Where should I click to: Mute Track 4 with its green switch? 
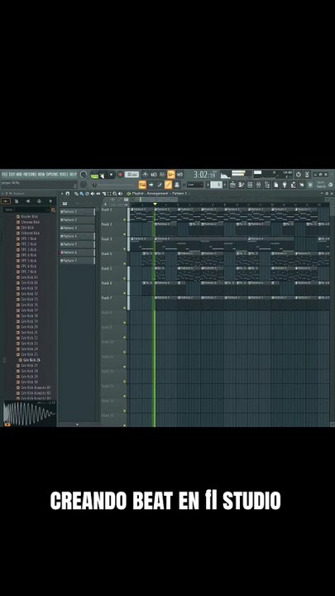tap(125, 264)
